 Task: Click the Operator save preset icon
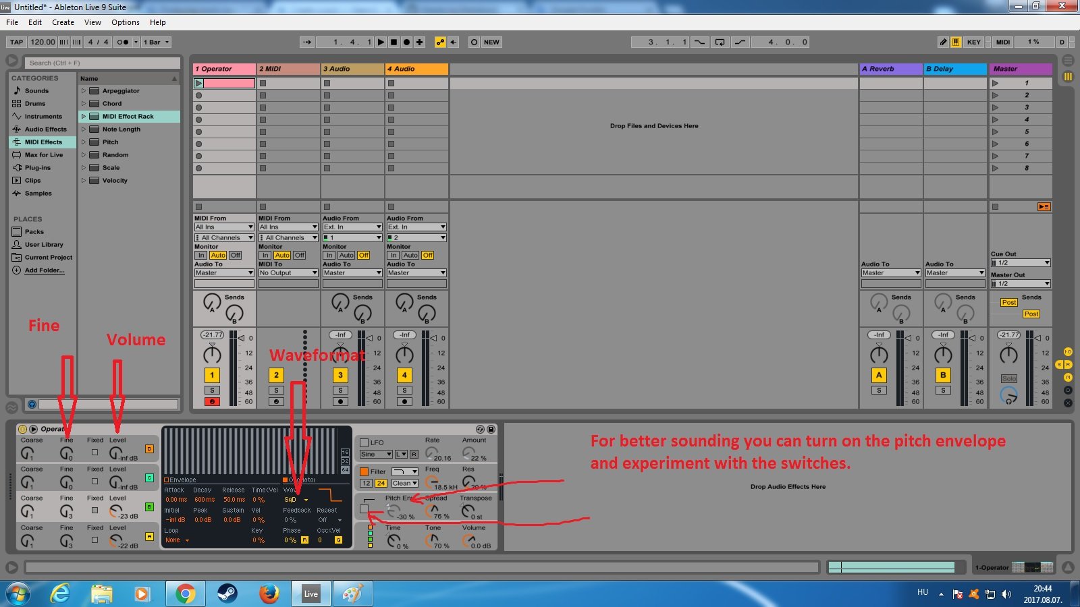tap(491, 429)
